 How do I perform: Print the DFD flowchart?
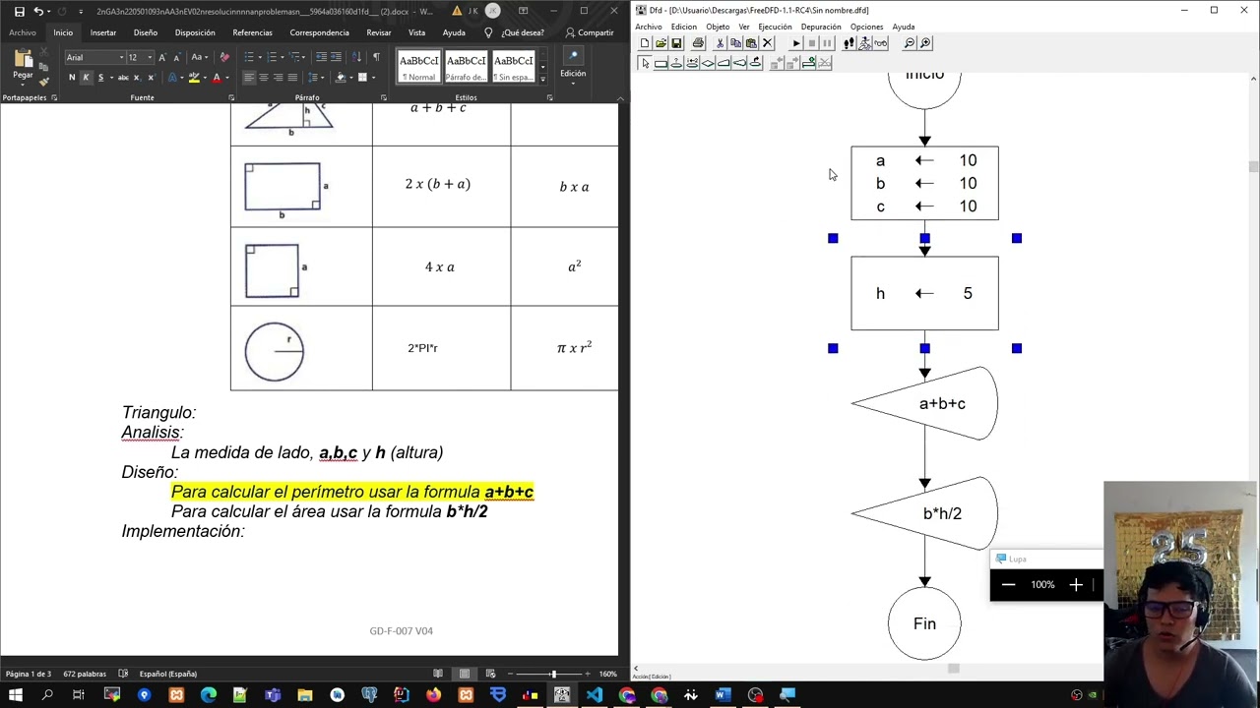coord(698,43)
